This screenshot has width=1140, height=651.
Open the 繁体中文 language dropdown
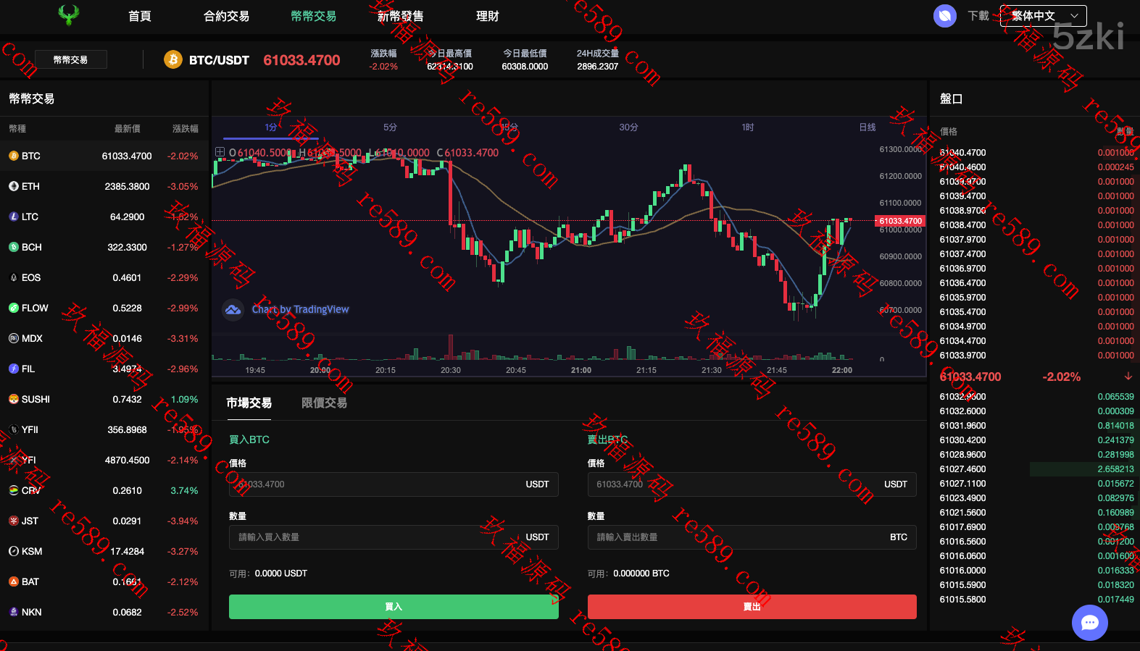(1043, 16)
